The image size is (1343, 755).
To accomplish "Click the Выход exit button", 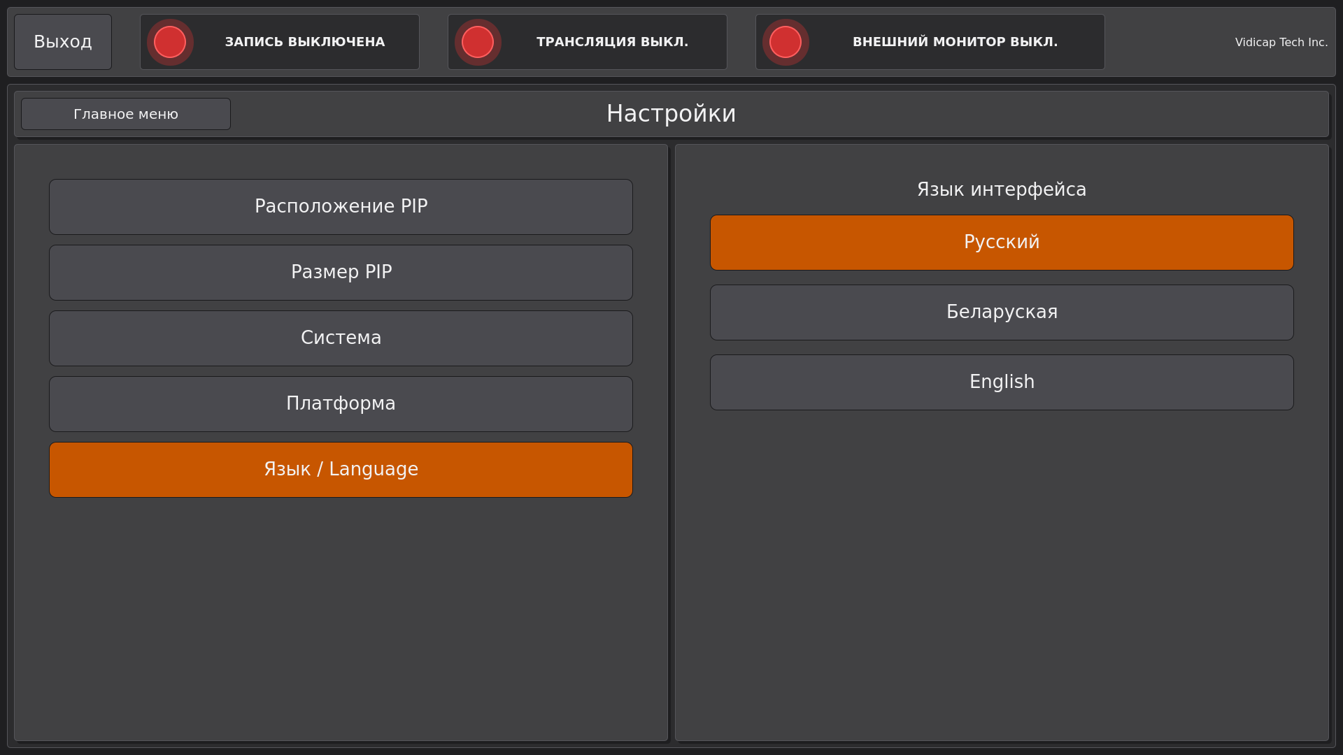I will pyautogui.click(x=63, y=42).
